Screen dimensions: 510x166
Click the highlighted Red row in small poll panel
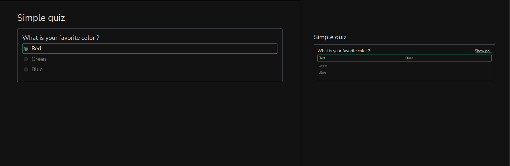tap(404, 58)
